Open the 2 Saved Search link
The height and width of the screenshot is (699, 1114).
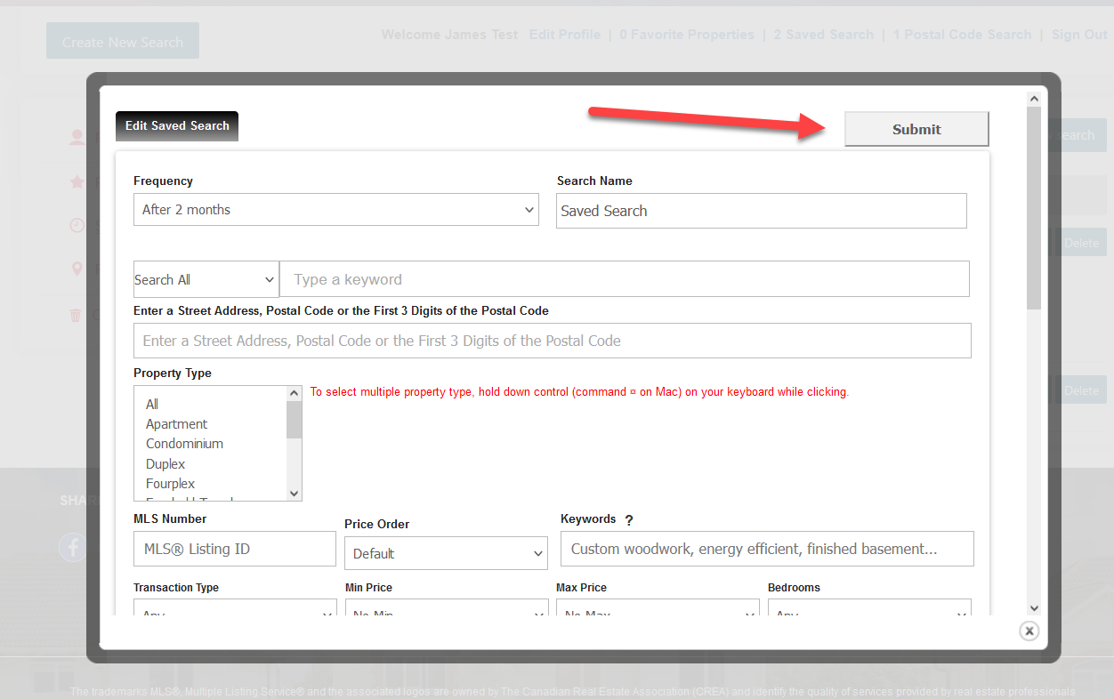[823, 35]
